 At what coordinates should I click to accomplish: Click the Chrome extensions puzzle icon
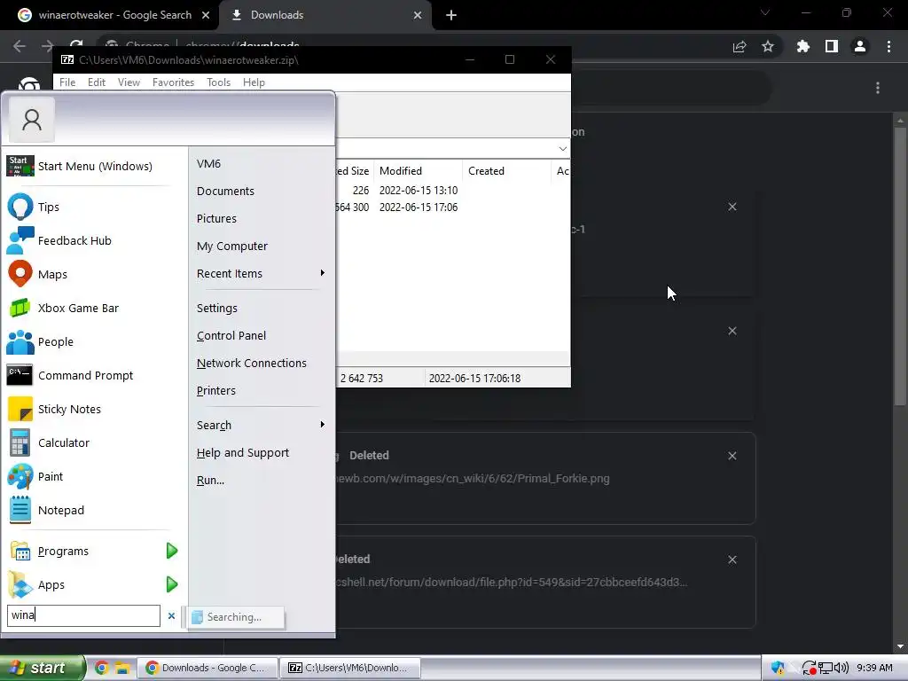(802, 46)
